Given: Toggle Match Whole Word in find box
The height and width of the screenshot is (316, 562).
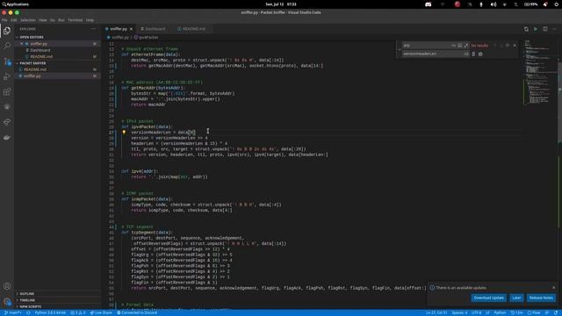Looking at the screenshot, I should click(460, 46).
